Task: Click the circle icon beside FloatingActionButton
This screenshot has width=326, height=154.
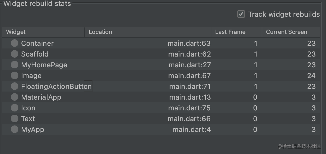Action: tap(15, 86)
